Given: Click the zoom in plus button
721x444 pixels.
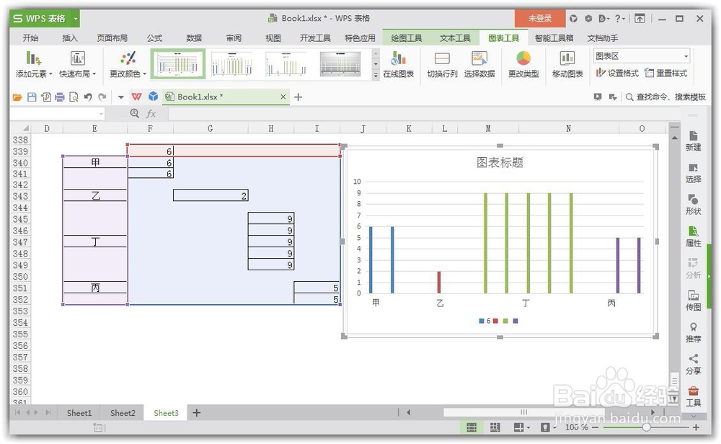Looking at the screenshot, I should [695, 427].
